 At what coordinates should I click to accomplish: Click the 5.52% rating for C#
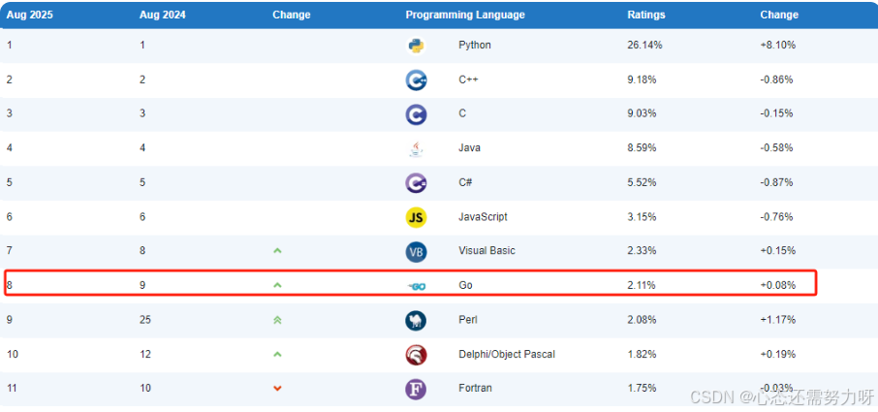coord(643,182)
